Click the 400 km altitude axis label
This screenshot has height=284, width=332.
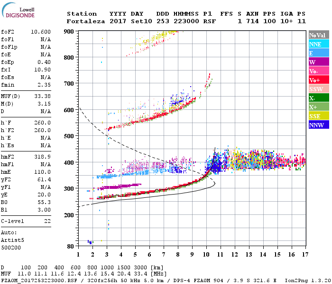[x=69, y=163]
